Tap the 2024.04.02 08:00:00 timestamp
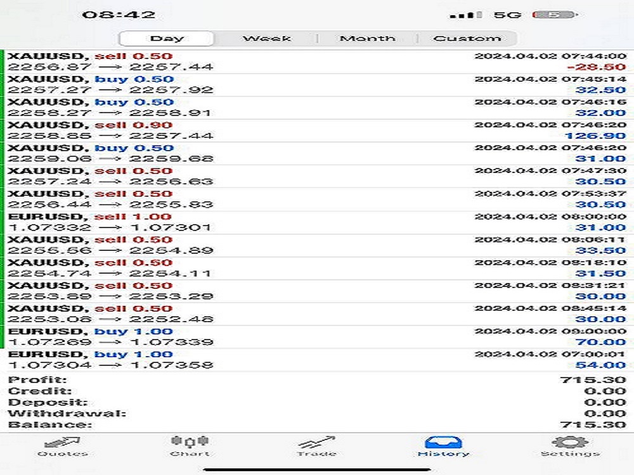634x475 pixels. coord(550,217)
